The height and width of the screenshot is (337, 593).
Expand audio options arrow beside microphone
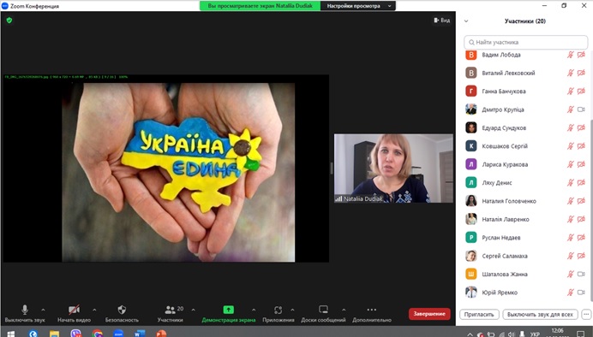coord(43,310)
